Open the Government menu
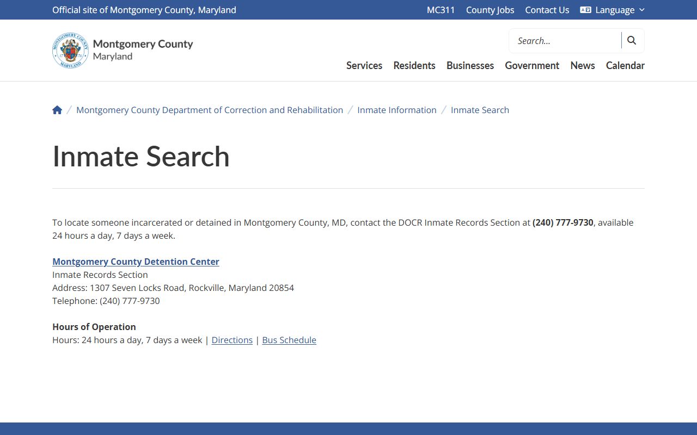The height and width of the screenshot is (435, 697). [532, 65]
